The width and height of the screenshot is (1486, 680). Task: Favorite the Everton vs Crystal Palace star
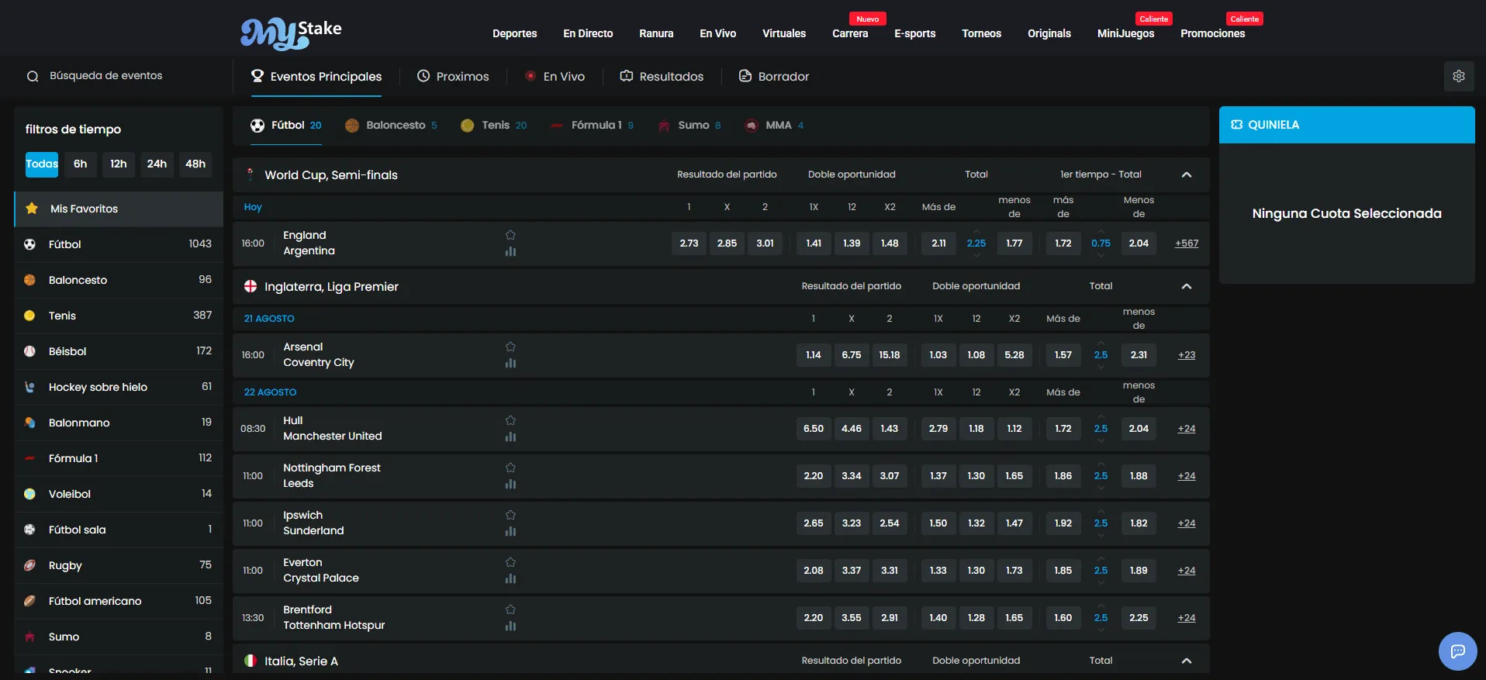pyautogui.click(x=510, y=562)
